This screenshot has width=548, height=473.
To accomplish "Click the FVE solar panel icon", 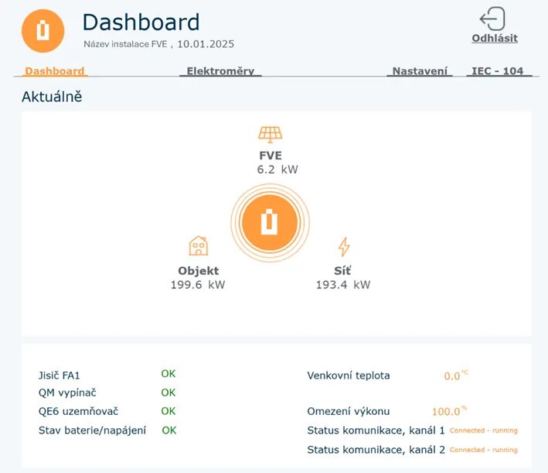I will click(270, 135).
